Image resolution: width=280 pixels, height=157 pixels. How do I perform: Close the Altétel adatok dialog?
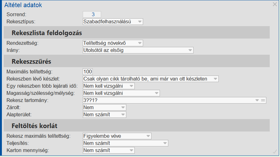pyautogui.click(x=275, y=4)
